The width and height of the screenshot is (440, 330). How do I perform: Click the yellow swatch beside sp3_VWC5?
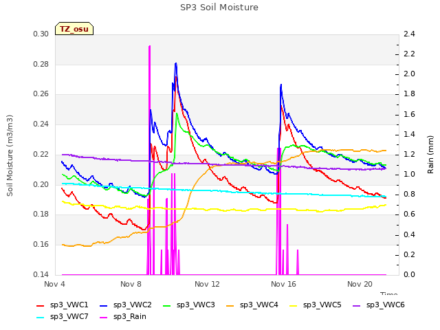(293, 305)
